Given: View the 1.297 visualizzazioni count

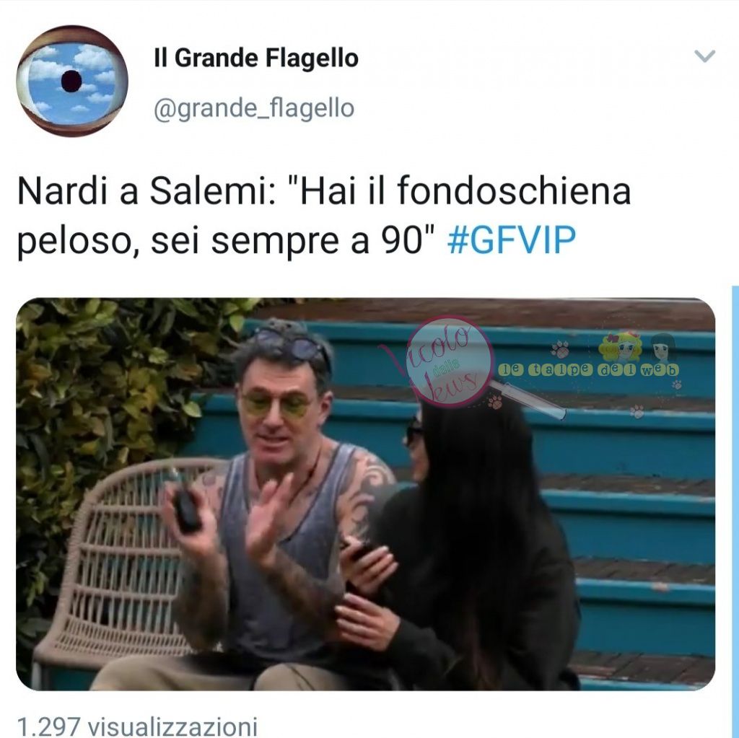Looking at the screenshot, I should [137, 726].
